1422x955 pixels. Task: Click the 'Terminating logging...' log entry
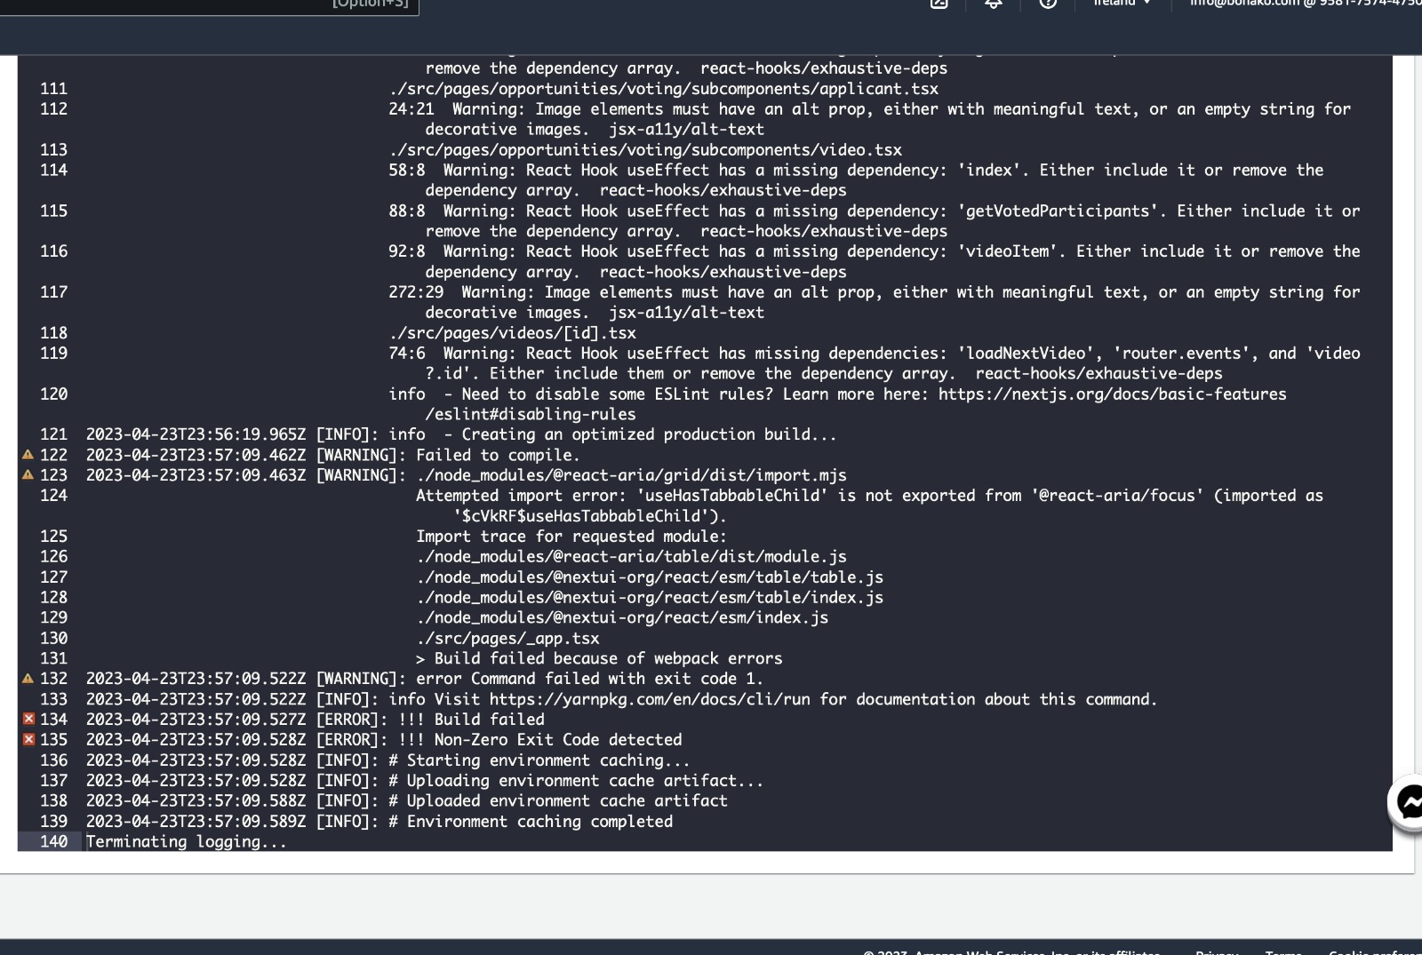187,841
